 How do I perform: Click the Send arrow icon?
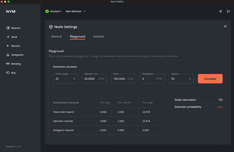tap(8, 37)
